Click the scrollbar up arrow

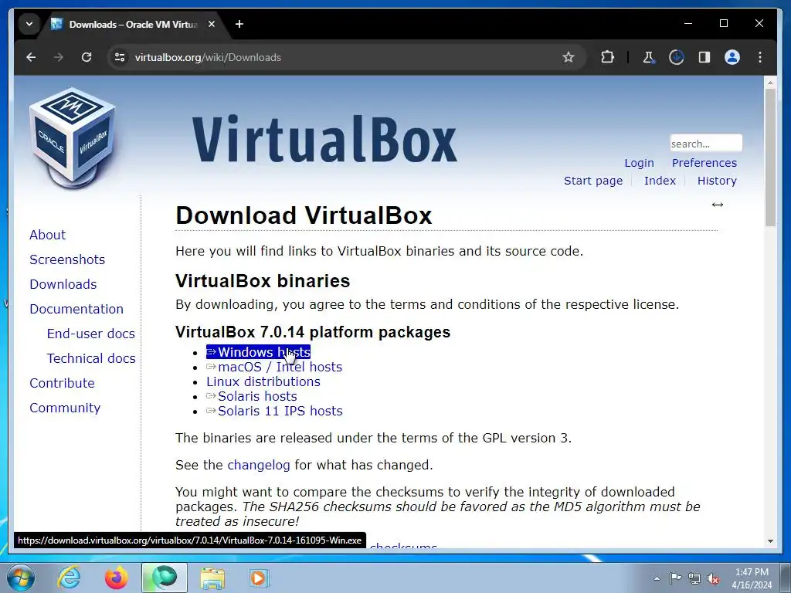tap(770, 82)
